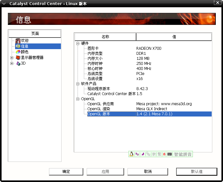Viewport: 223px width, 182px height.
Task: Click the 名称 column header
Action: click(x=106, y=37)
